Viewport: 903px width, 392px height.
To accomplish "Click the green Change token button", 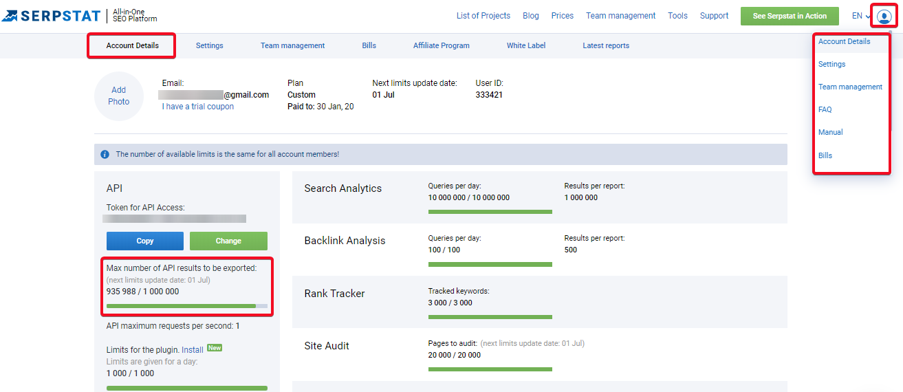I will coord(228,241).
